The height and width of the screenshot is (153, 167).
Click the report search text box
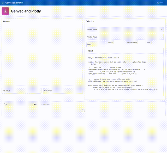point(20,104)
